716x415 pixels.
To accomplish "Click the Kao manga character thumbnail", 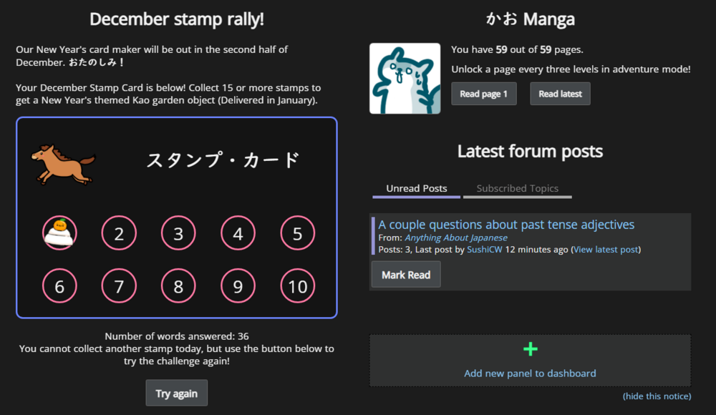I will (405, 79).
